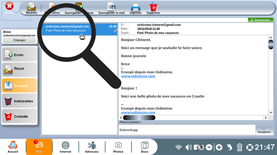This screenshot has width=277, height=155.
Task: Open the Docs app
Action: coord(144,147)
